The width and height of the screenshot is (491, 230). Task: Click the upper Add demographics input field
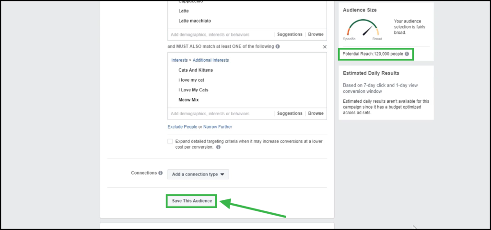221,34
